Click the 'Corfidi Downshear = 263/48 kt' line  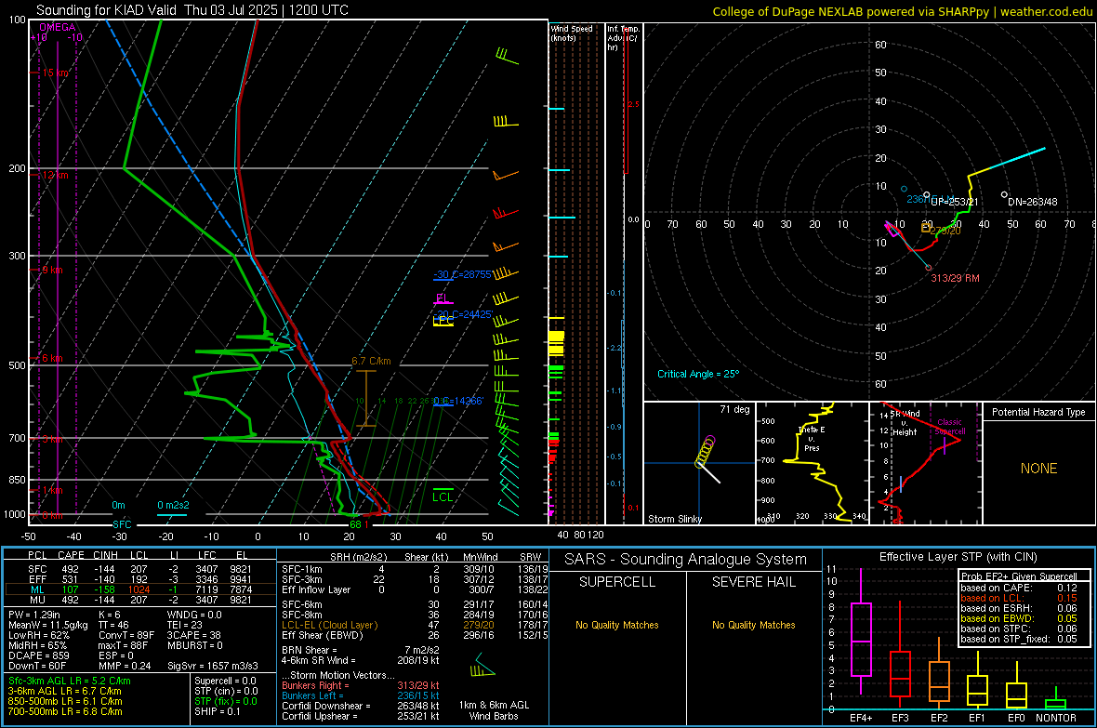pyautogui.click(x=361, y=706)
